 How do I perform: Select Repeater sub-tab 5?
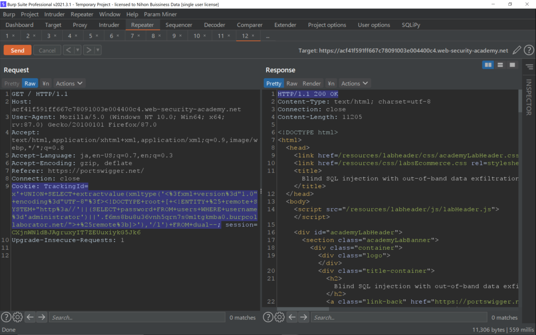tap(93, 36)
